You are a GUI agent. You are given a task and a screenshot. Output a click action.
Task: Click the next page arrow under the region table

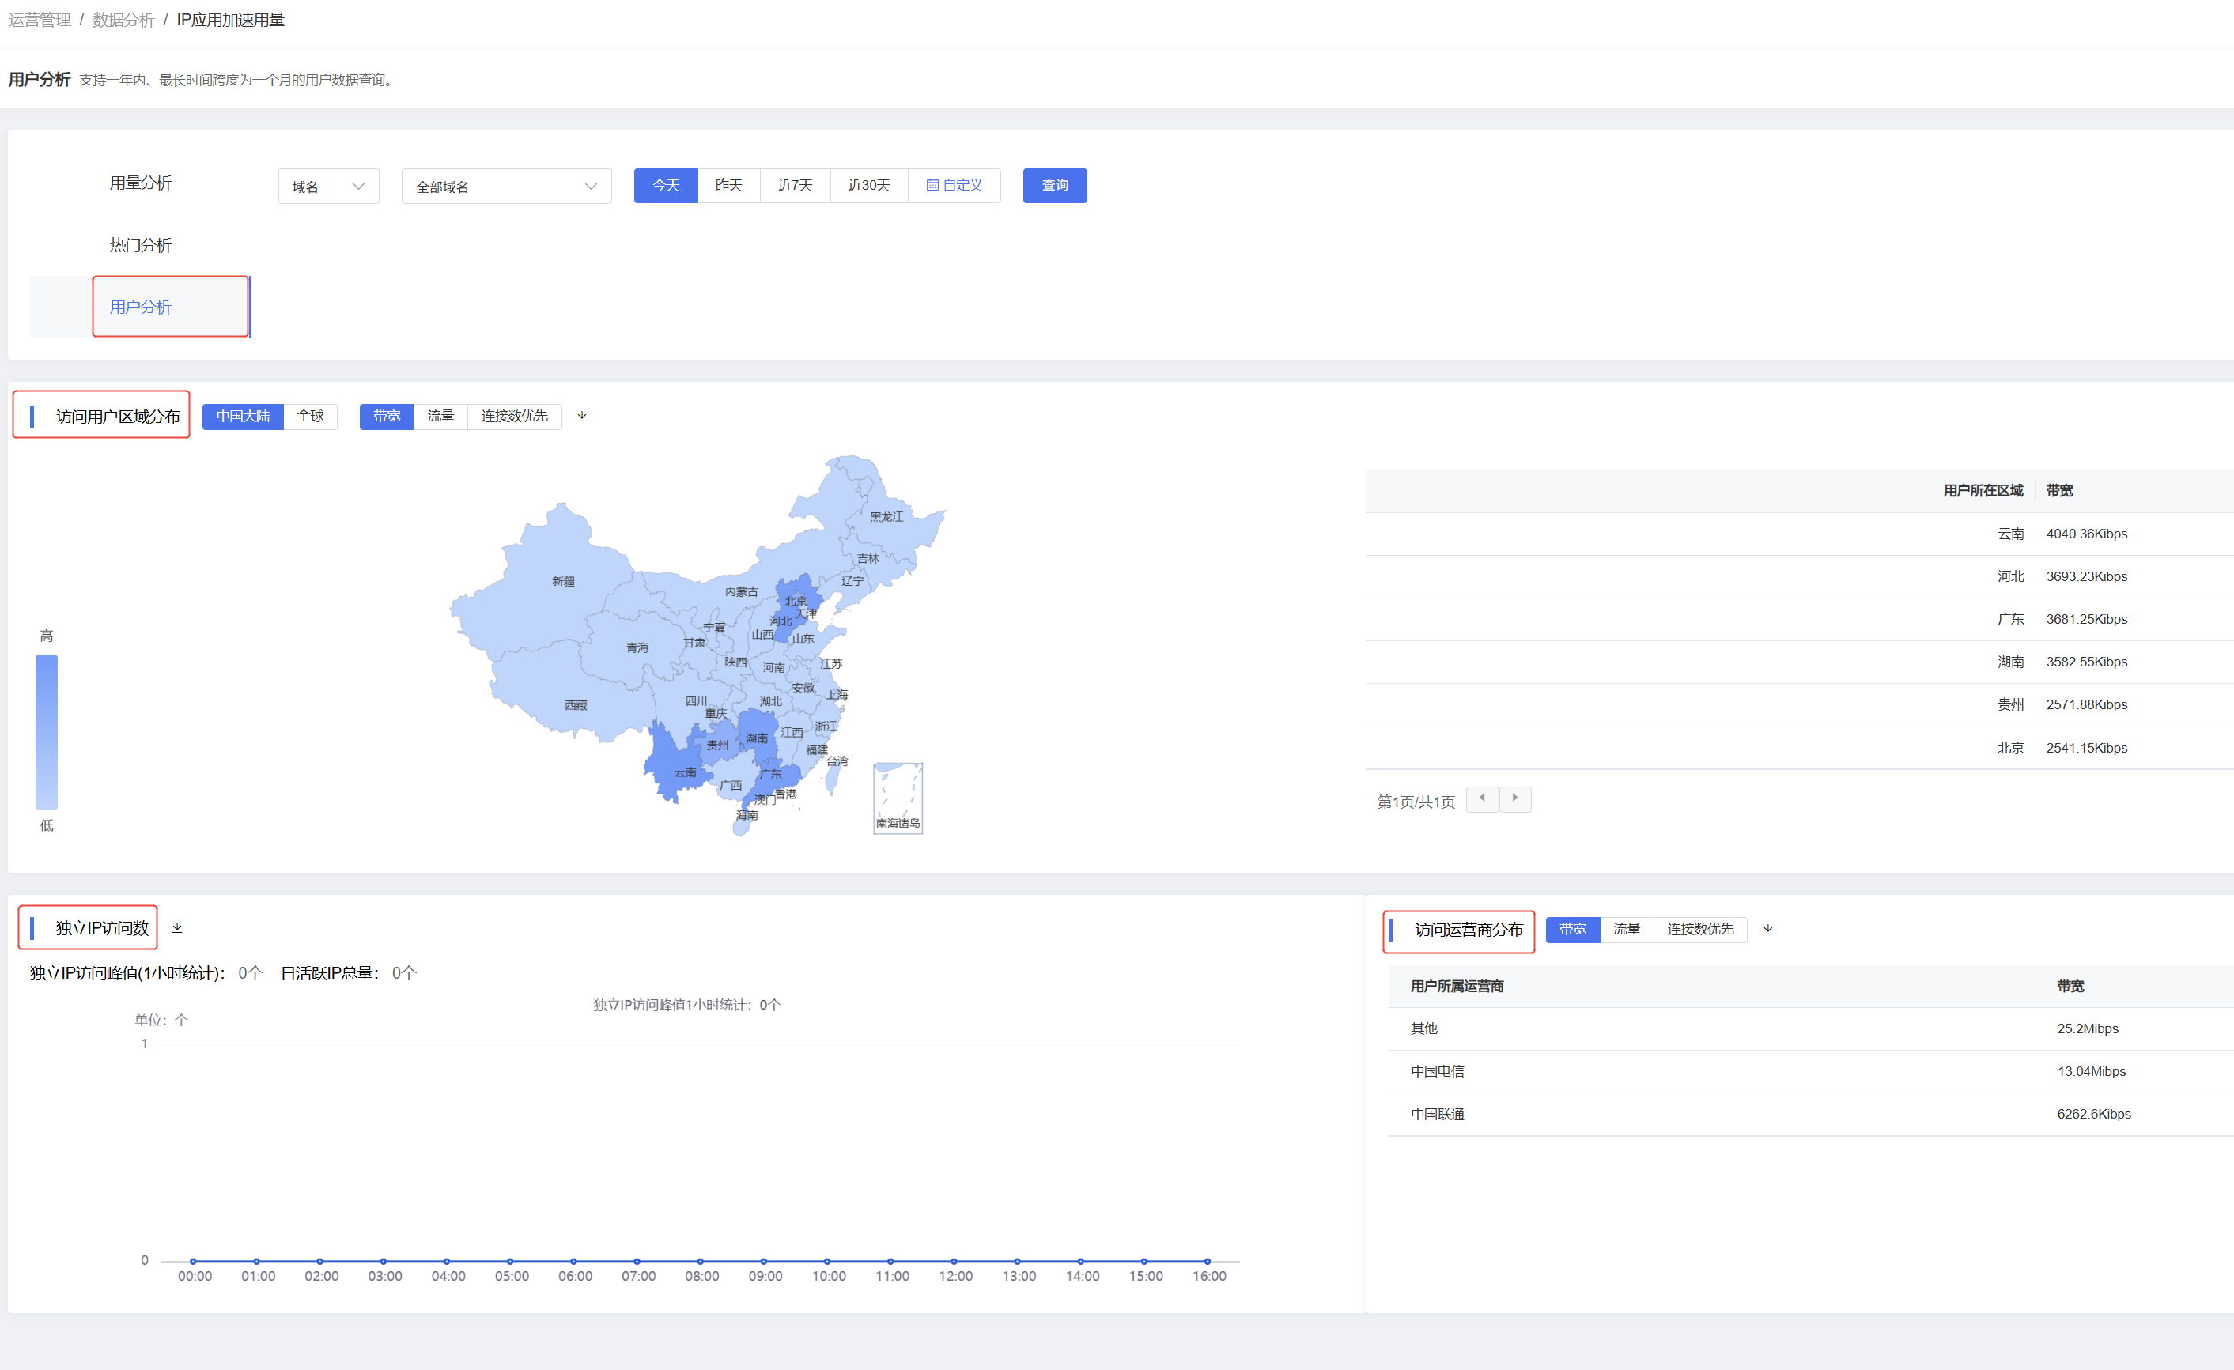click(1515, 798)
